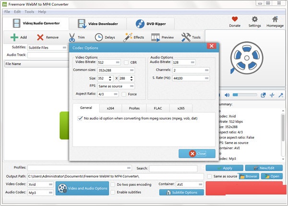Switch to Video Downloader tab
This screenshot has height=206, width=288.
click(98, 24)
